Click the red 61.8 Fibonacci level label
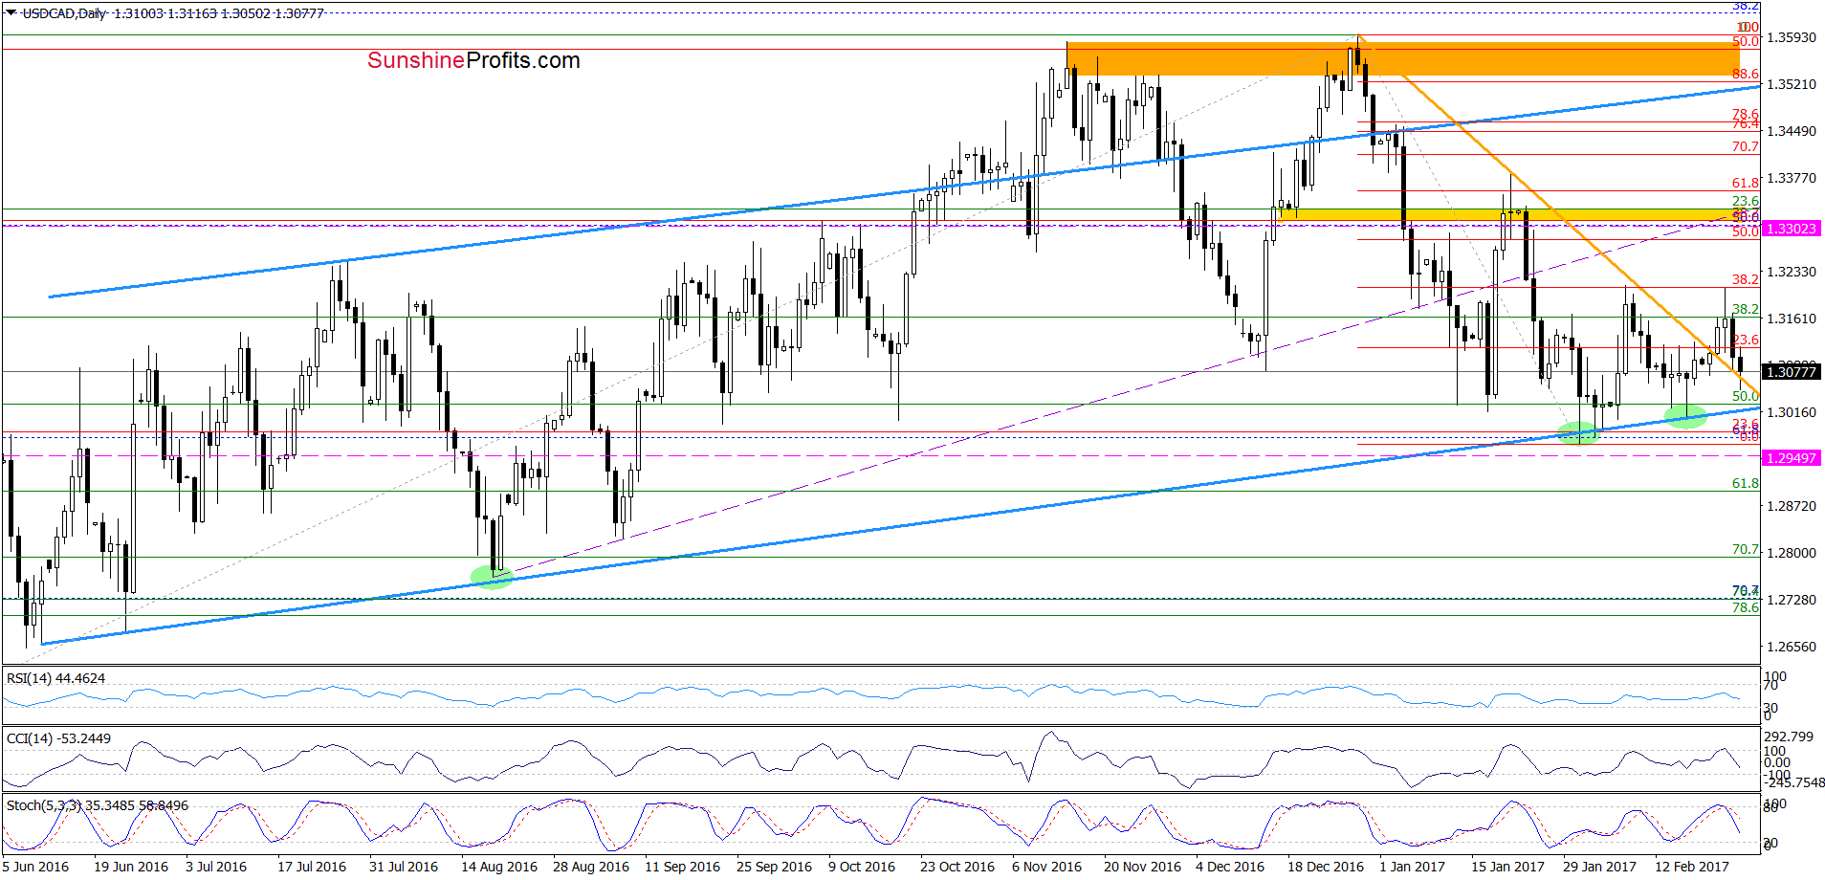1825x880 pixels. pos(1746,183)
